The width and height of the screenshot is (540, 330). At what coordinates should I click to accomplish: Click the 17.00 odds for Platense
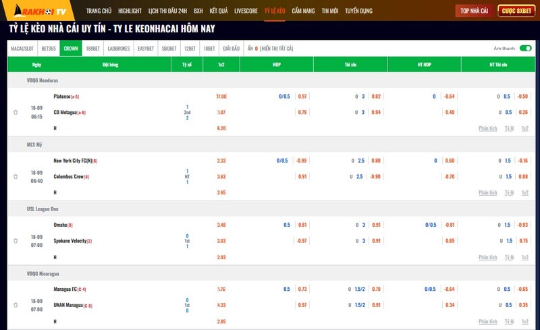tap(221, 97)
